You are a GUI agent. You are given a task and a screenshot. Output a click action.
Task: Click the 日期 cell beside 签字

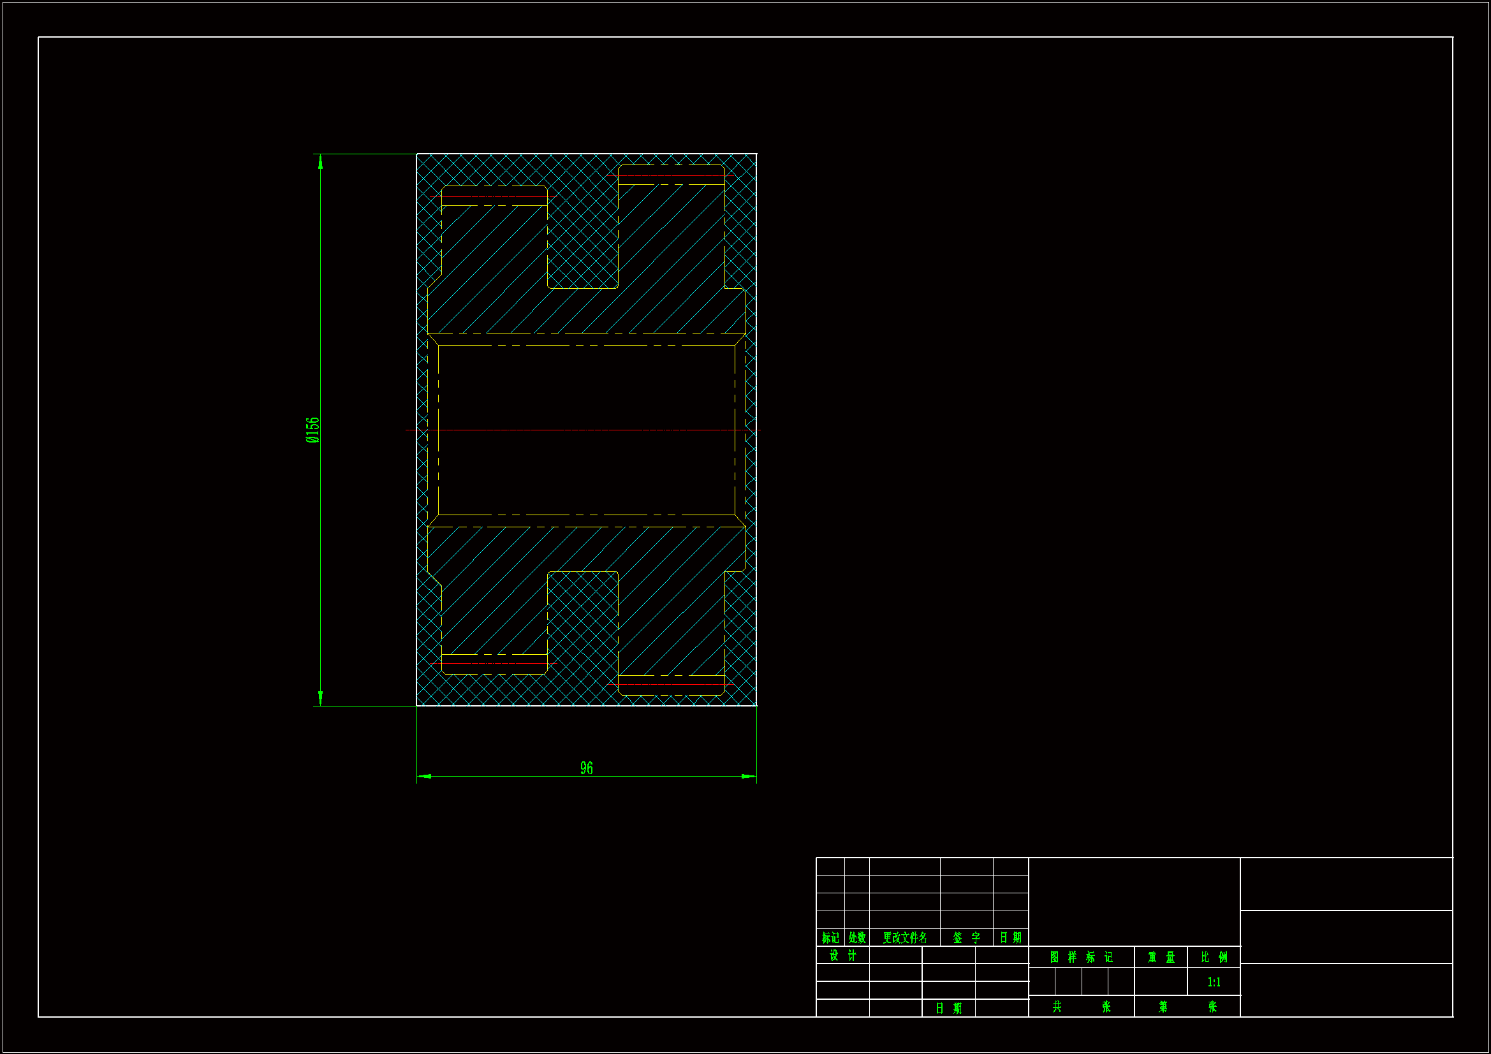[x=1010, y=938]
